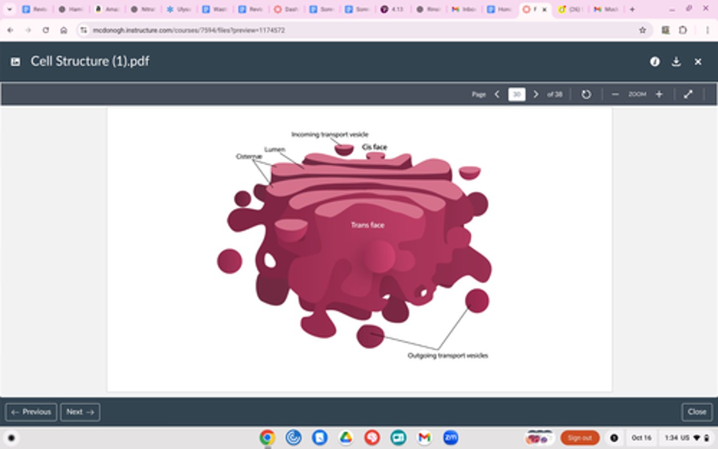
Task: Click the Cis face label in diagram
Action: point(374,147)
